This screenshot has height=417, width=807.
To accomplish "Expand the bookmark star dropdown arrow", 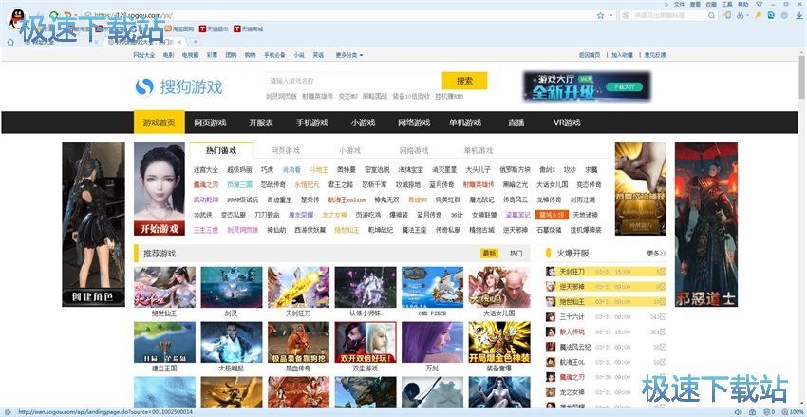I will (610, 16).
